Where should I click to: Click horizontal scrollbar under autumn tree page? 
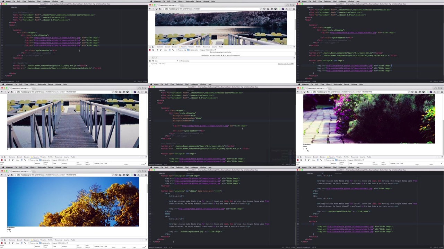(x=26, y=237)
